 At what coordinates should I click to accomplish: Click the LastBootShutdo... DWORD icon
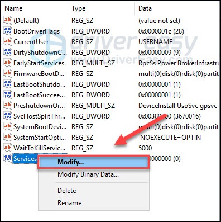[8, 84]
